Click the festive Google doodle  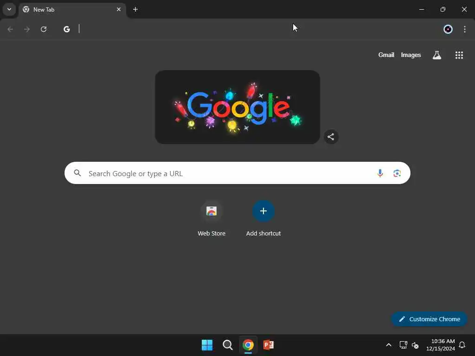[237, 107]
